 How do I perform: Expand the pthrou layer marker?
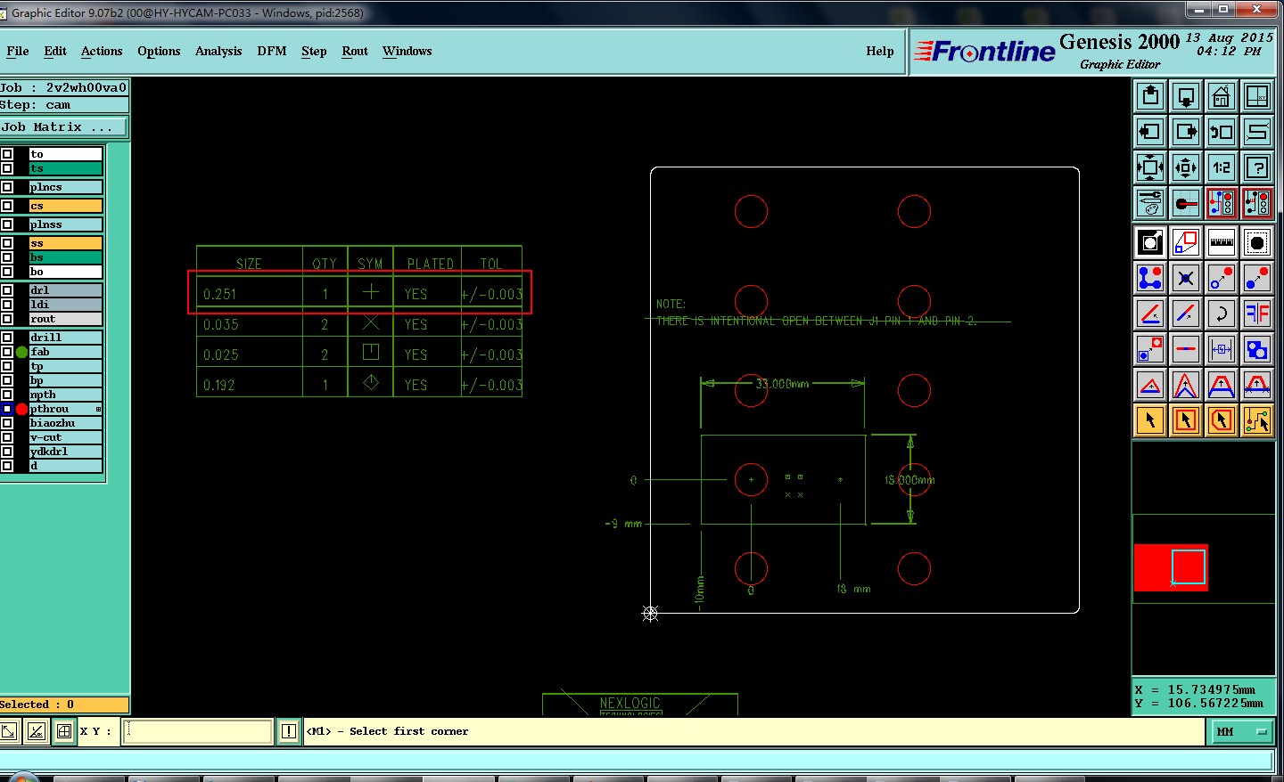coord(98,409)
